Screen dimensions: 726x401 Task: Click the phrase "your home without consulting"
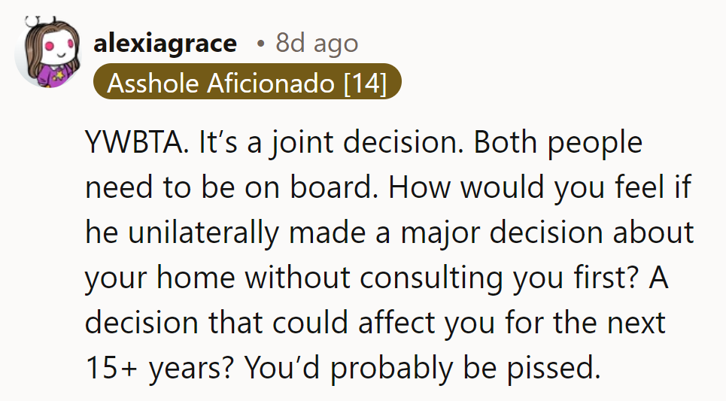(287, 278)
